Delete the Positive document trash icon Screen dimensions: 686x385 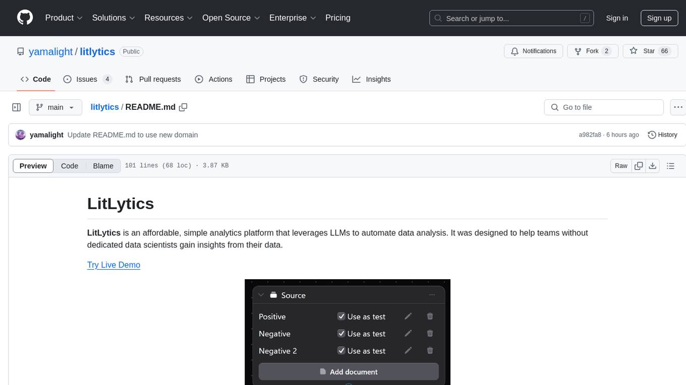pyautogui.click(x=430, y=316)
